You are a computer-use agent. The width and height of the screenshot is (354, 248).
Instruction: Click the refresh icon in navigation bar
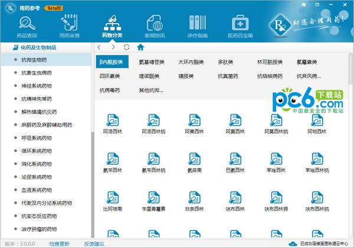126,47
